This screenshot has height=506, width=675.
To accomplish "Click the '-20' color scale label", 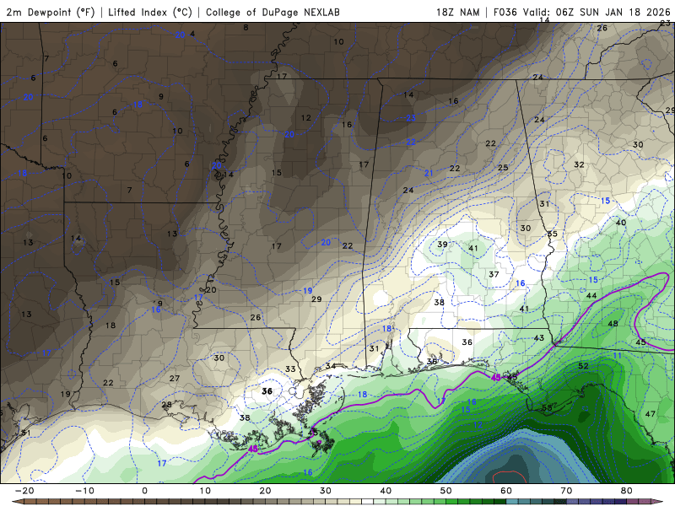I will tap(24, 491).
